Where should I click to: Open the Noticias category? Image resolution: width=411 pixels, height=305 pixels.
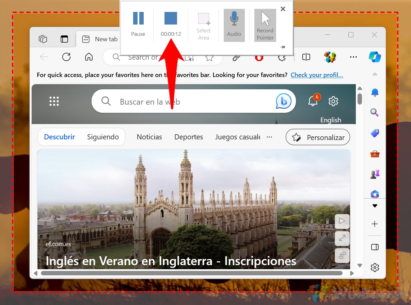(149, 137)
